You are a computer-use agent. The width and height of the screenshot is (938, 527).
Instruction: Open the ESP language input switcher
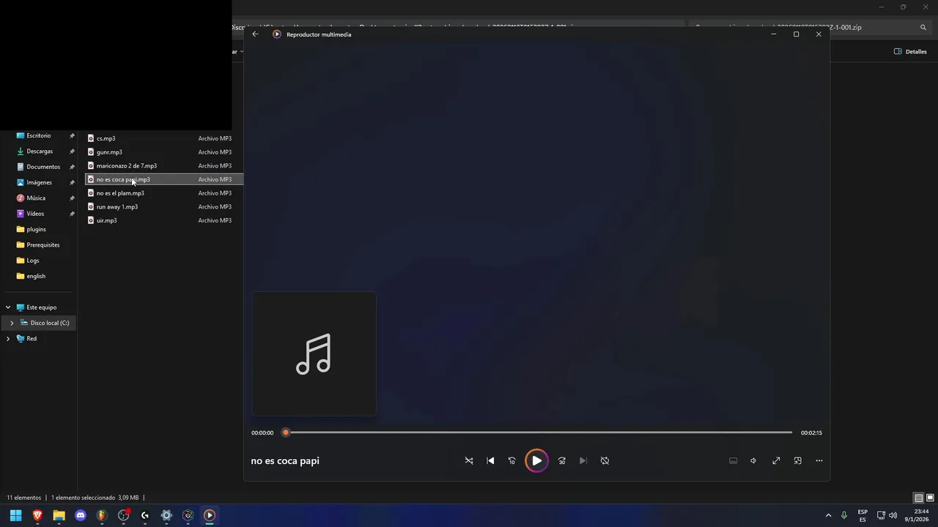click(863, 515)
